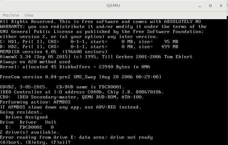Minimize the QEMU window
The image size is (228, 145).
pos(200,6)
